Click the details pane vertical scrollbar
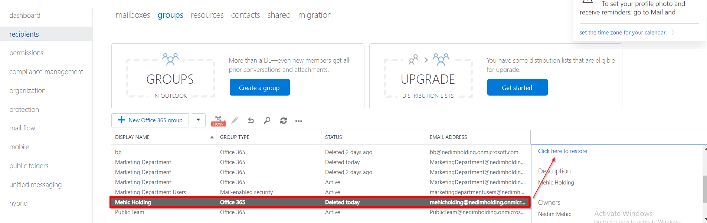Image resolution: width=707 pixels, height=223 pixels. [x=705, y=189]
